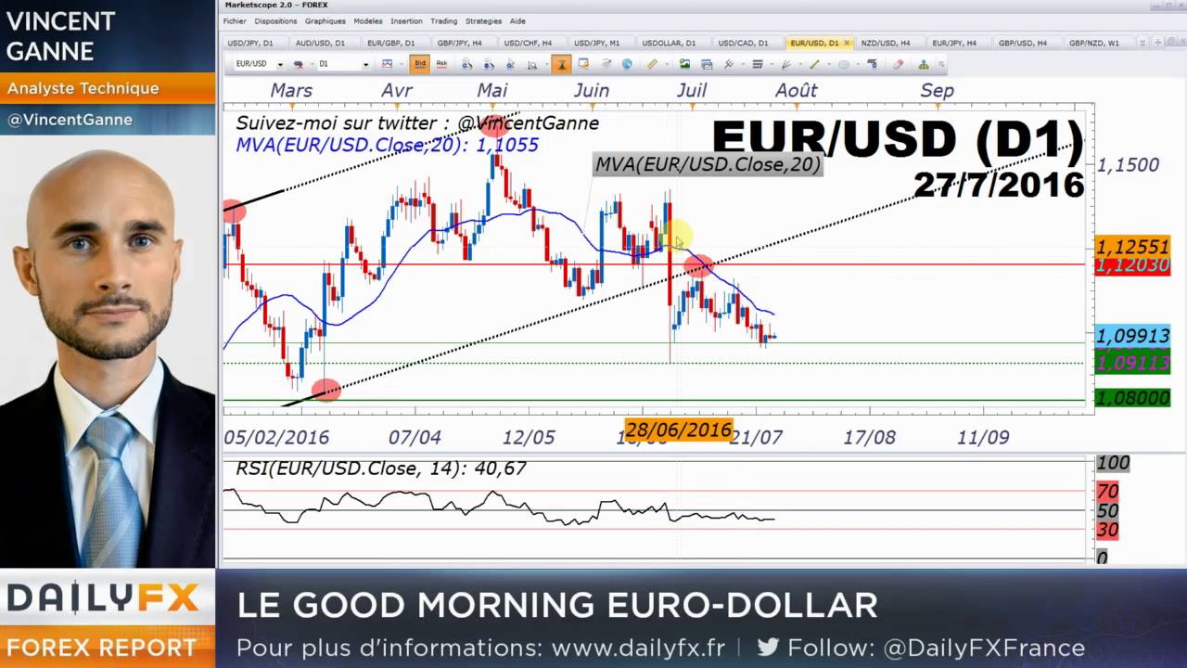Expand arrow next to chart type icon

point(402,64)
